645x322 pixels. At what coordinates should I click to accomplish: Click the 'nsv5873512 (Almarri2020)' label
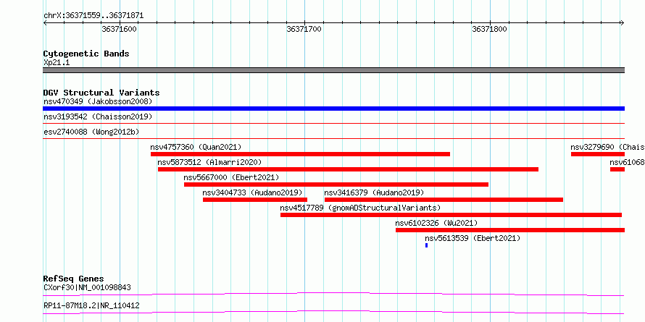(209, 162)
